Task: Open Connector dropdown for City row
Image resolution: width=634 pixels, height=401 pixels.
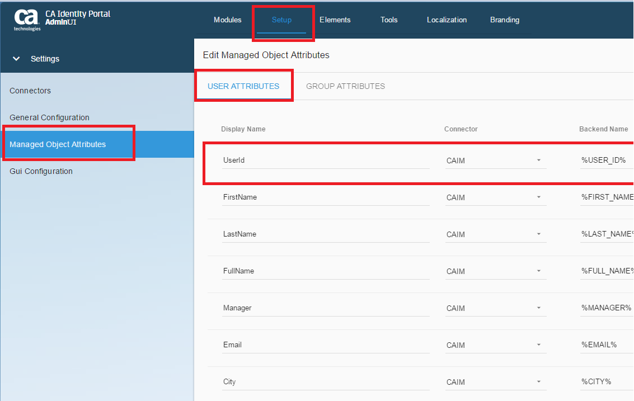Action: [x=496, y=382]
